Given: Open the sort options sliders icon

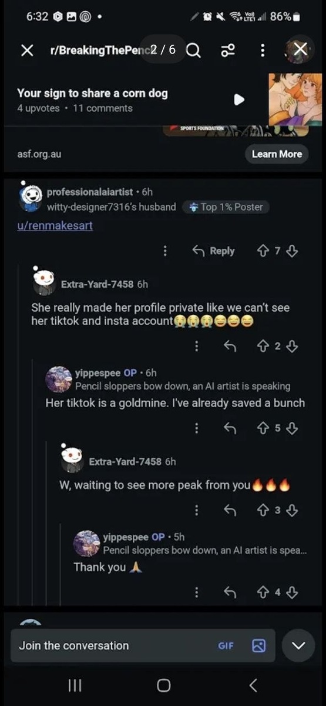Looking at the screenshot, I should 228,51.
